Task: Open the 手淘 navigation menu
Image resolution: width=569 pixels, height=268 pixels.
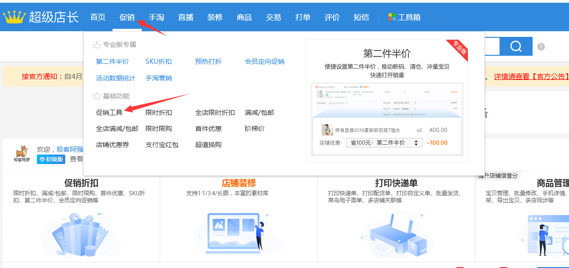Action: [x=156, y=17]
